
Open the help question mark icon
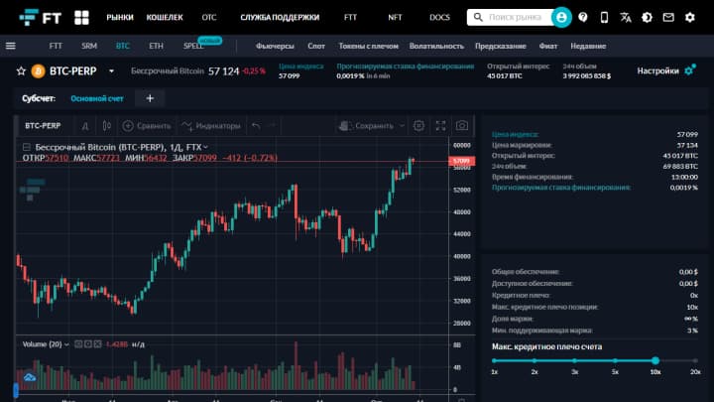[583, 17]
